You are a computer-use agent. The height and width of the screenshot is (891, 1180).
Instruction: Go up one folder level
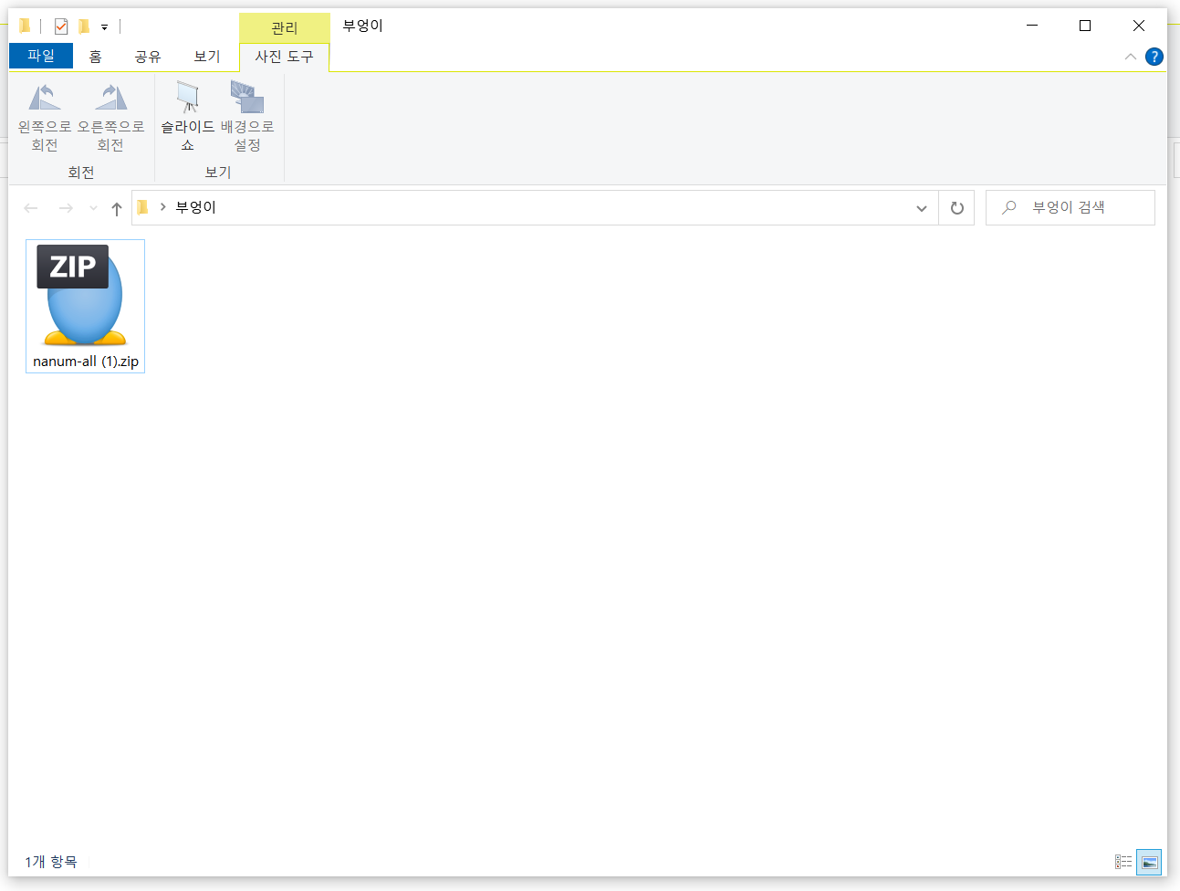(x=117, y=208)
